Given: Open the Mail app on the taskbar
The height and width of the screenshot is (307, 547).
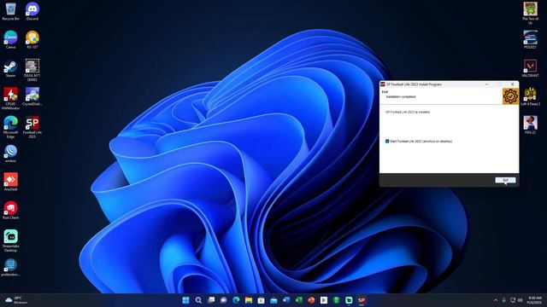Looking at the screenshot, I should pyautogui.click(x=273, y=300).
